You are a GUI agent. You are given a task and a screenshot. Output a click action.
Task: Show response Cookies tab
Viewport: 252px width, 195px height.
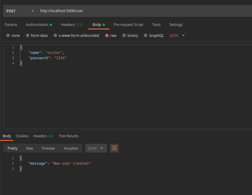(22, 136)
